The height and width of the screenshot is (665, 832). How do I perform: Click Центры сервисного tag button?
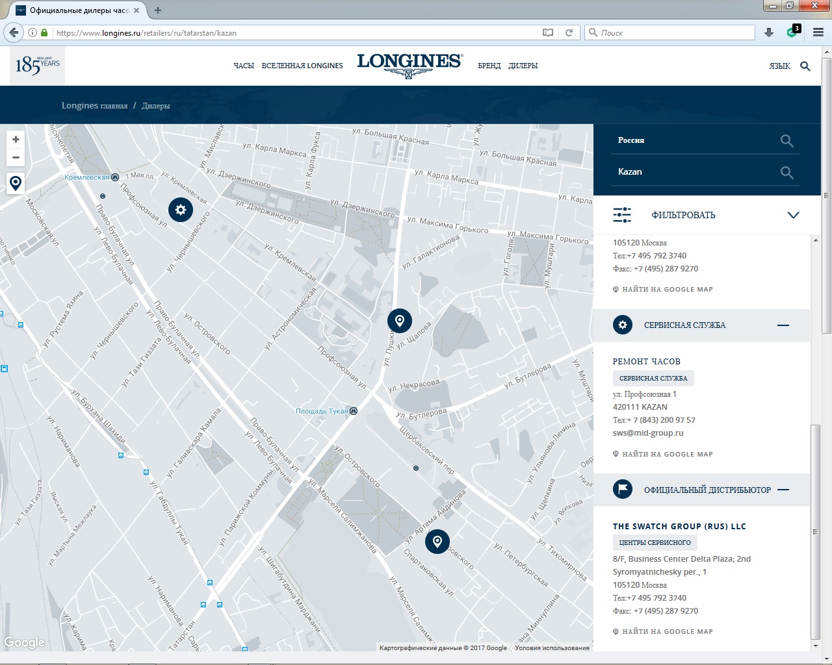[x=655, y=542]
